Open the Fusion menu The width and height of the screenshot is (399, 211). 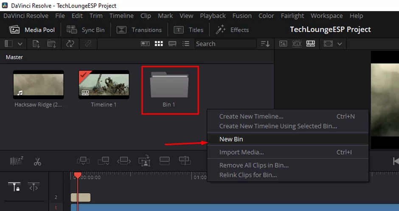click(x=242, y=16)
